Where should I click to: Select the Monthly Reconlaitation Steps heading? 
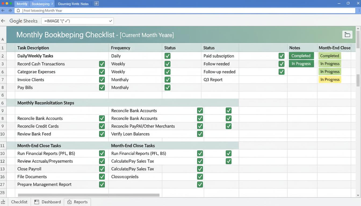(46, 103)
